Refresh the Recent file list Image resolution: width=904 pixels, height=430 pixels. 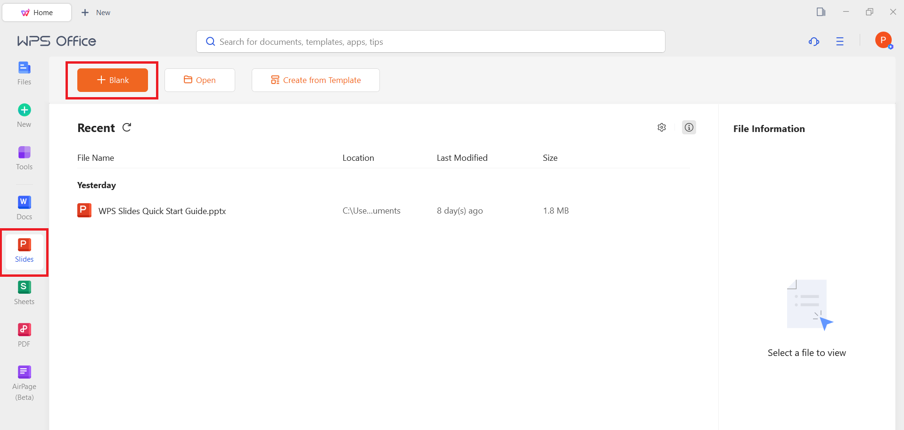coord(127,127)
